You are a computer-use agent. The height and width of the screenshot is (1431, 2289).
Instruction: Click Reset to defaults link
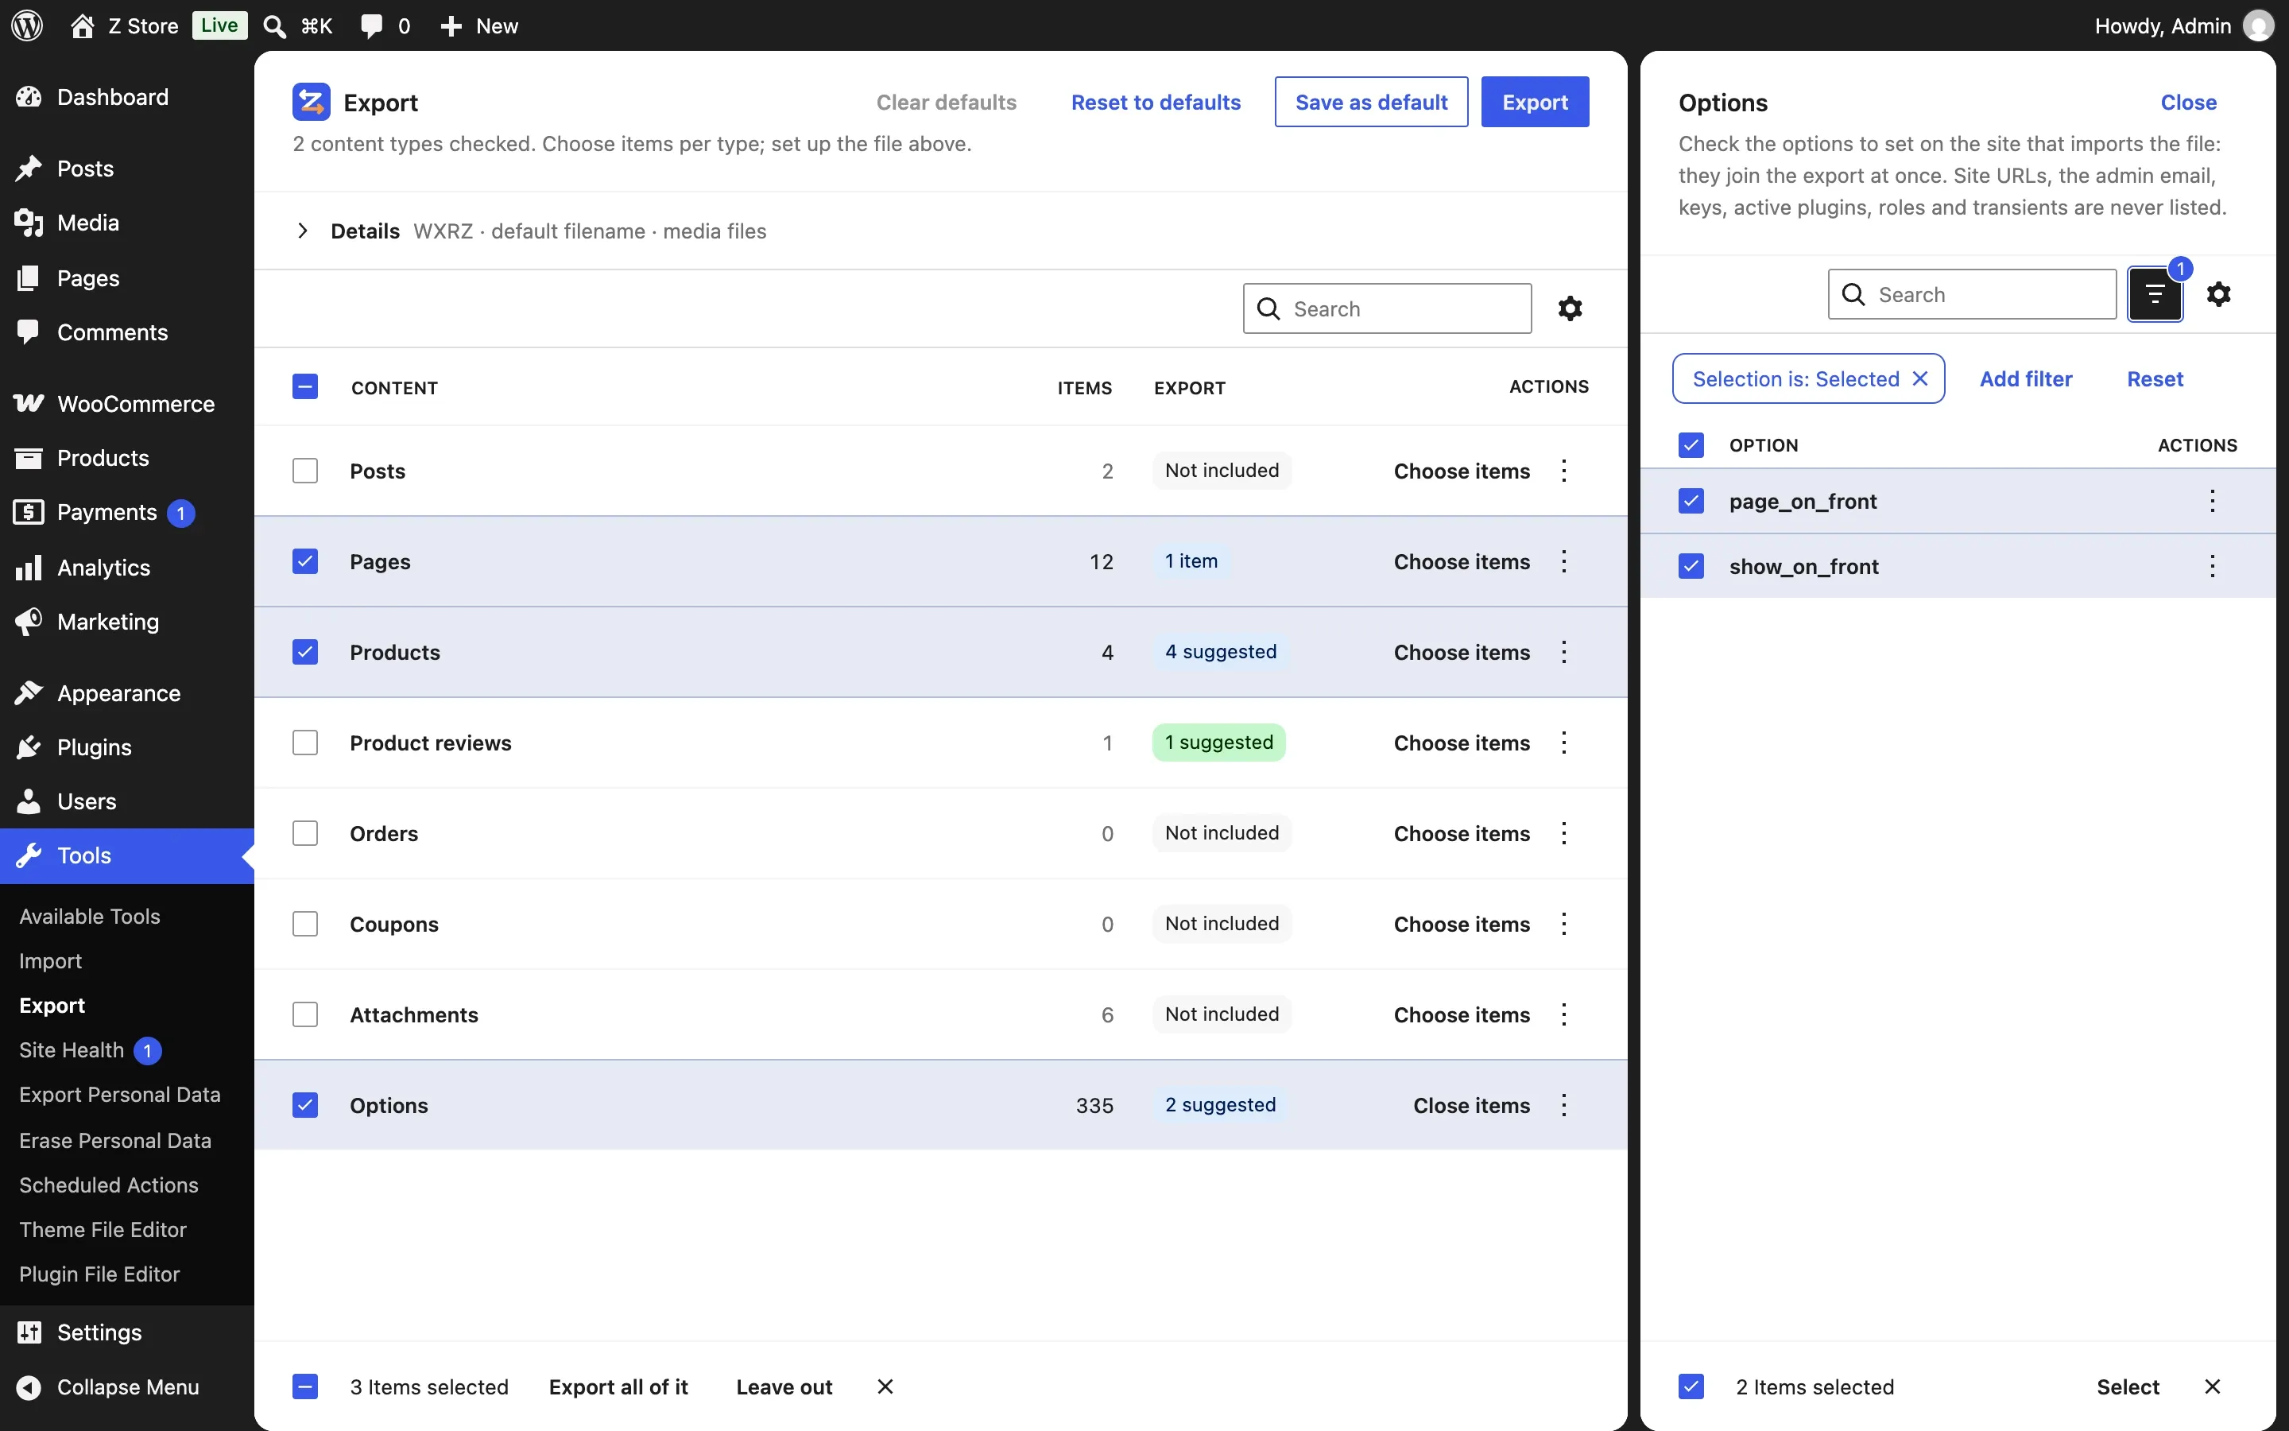coord(1156,103)
